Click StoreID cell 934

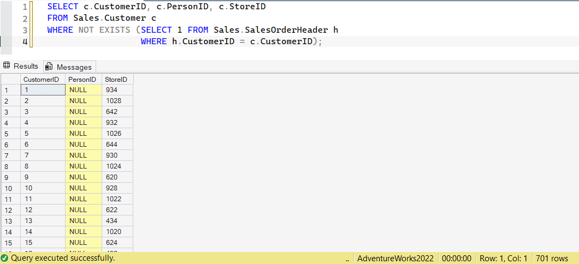[117, 89]
